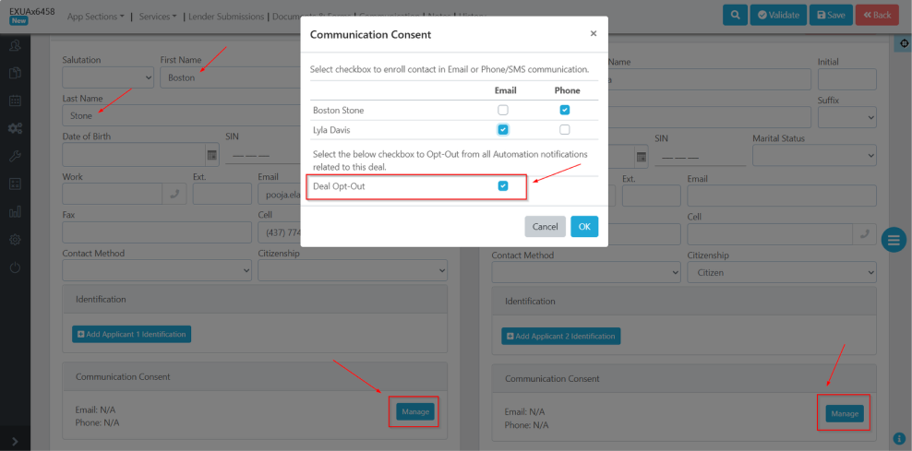Uncheck Phone consent for Boston Stone
Viewport: 912px width, 451px height.
point(564,110)
